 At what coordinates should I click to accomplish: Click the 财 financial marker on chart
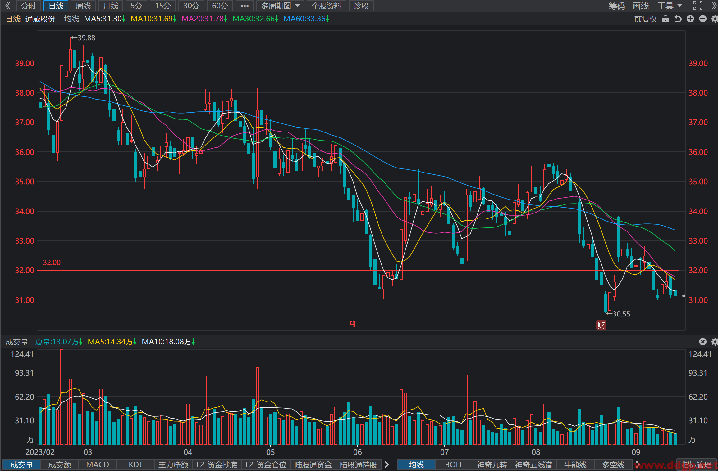click(601, 325)
